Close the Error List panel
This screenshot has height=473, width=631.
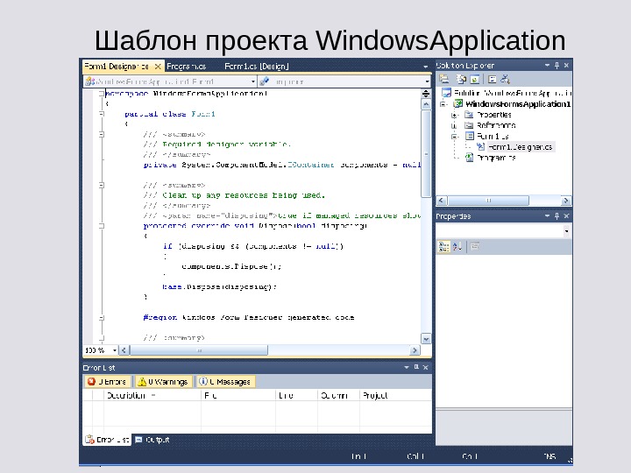pyautogui.click(x=425, y=367)
